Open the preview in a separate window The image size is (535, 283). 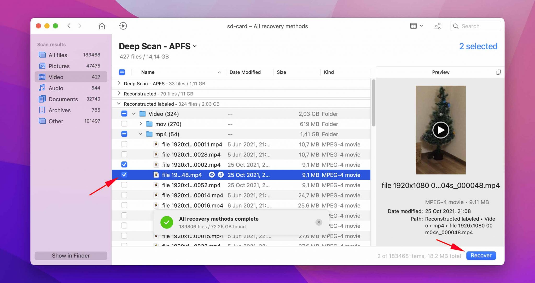point(498,72)
